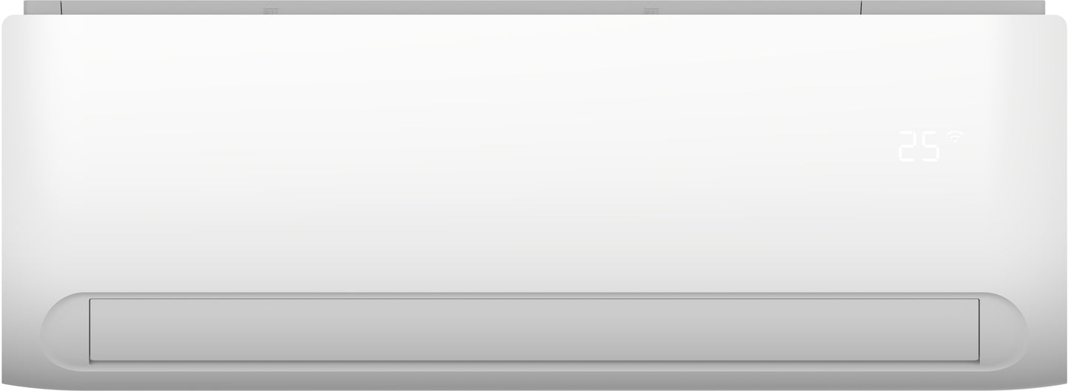Click the digit 2 on the display

point(908,146)
